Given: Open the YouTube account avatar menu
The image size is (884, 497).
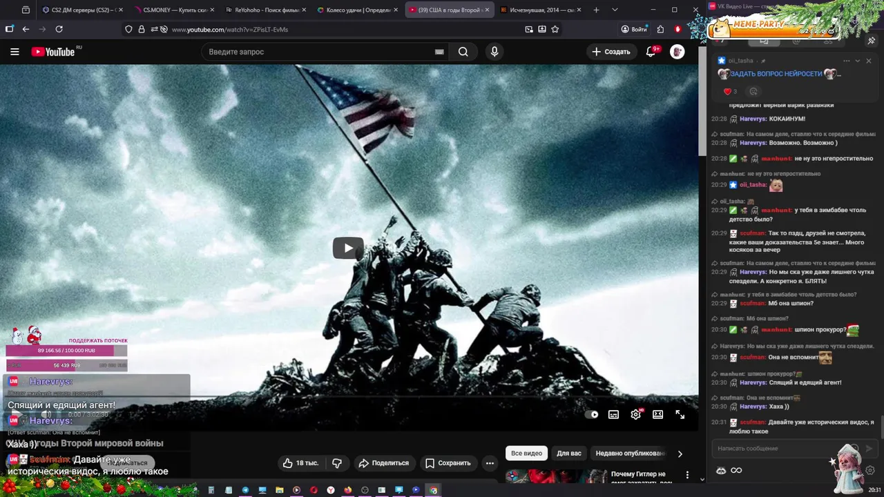Looking at the screenshot, I should click(x=678, y=52).
